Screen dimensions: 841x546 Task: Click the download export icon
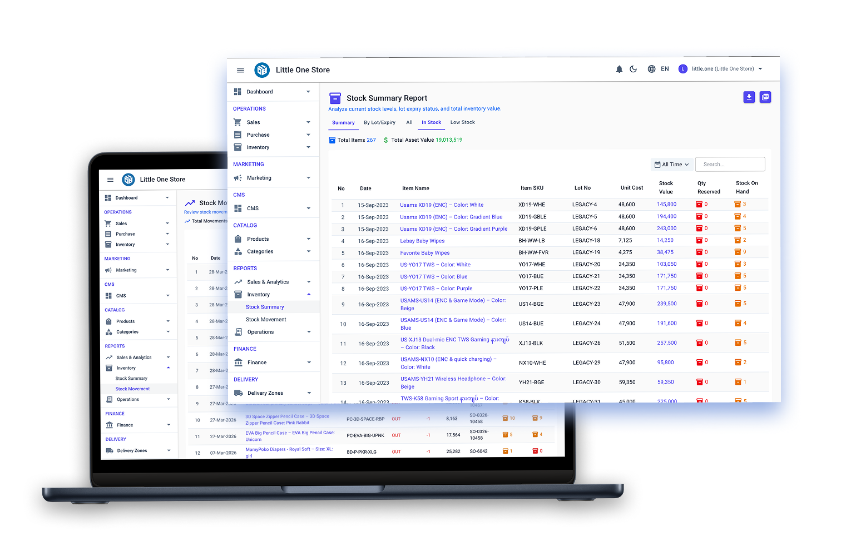click(749, 97)
